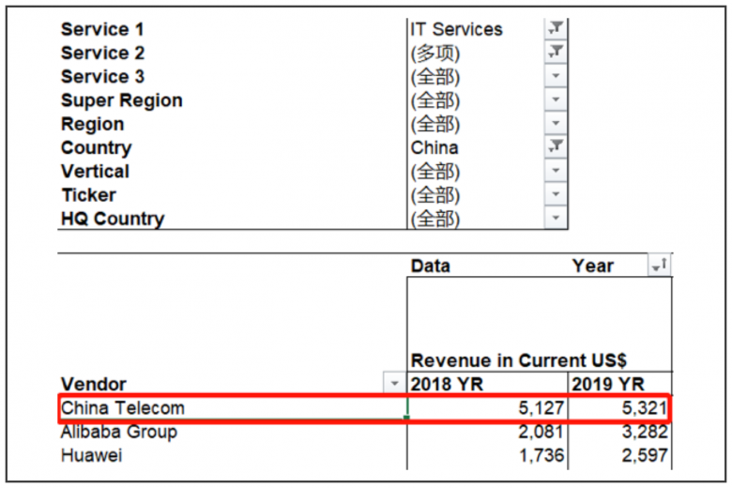Select the Super Region label cell
The width and height of the screenshot is (732, 488).
(122, 100)
